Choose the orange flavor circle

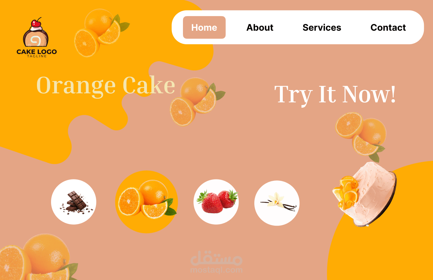click(146, 202)
